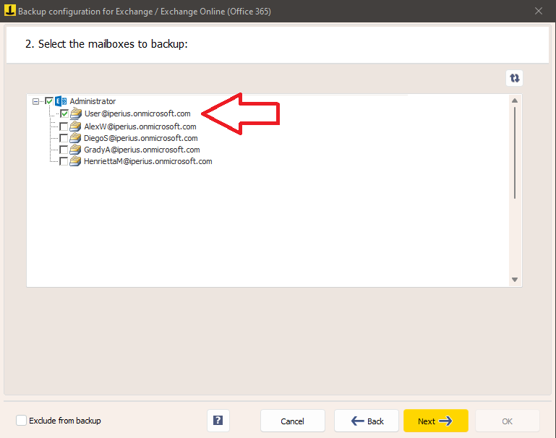Click the Exchange icon next to Administrator
Image resolution: width=556 pixels, height=438 pixels.
point(61,101)
